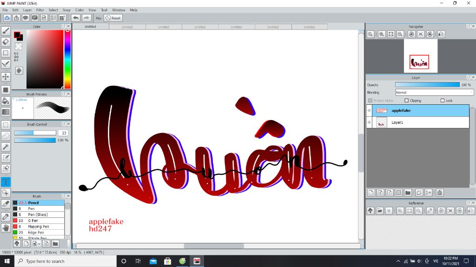Click the Navigator preview thumbnail
476x267 pixels.
(420, 56)
